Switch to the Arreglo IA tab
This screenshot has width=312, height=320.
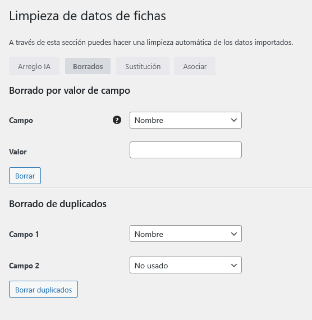(34, 66)
